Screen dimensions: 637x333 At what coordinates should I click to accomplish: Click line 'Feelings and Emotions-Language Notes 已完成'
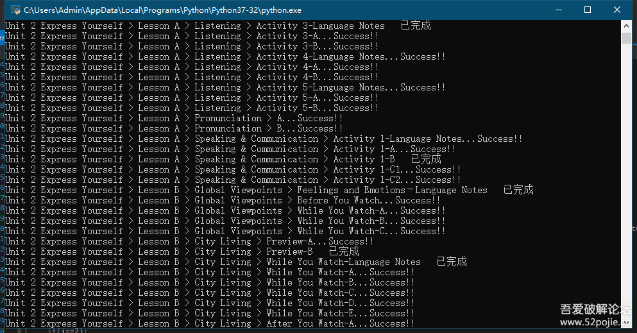(x=269, y=190)
